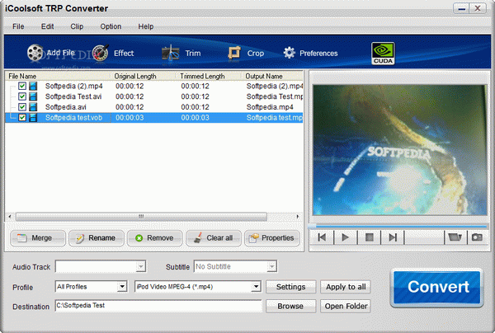Open the Edit menu
This screenshot has height=333, width=495.
[47, 26]
